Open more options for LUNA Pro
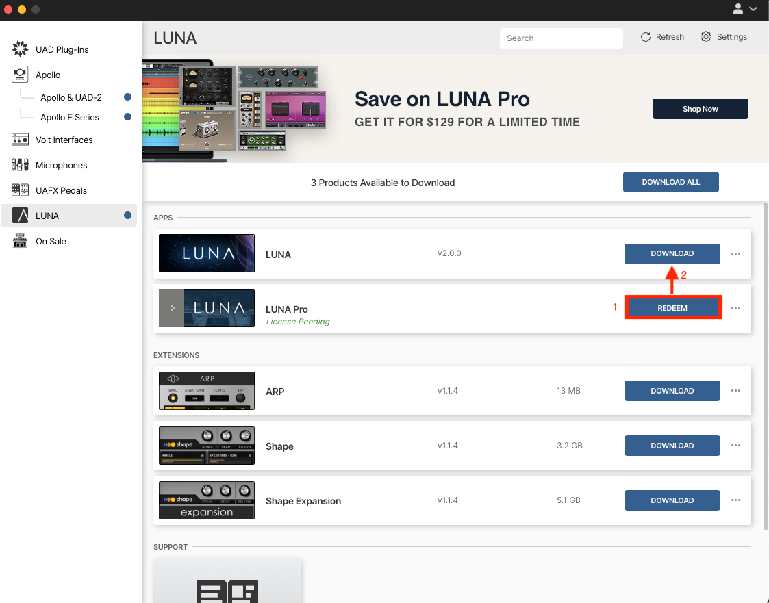The width and height of the screenshot is (769, 603). [x=735, y=309]
